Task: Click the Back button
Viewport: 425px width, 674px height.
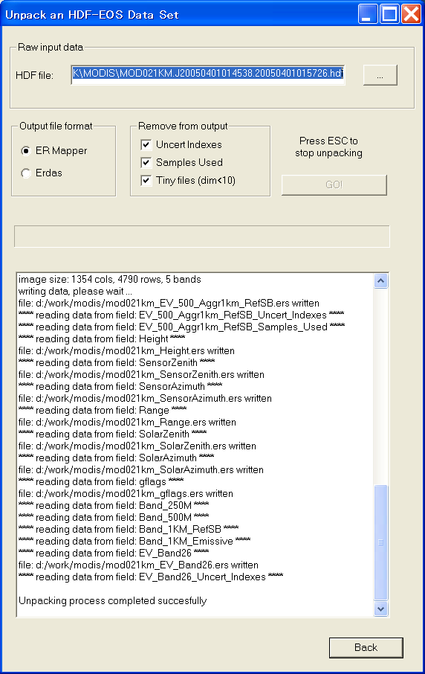Action: (x=366, y=647)
